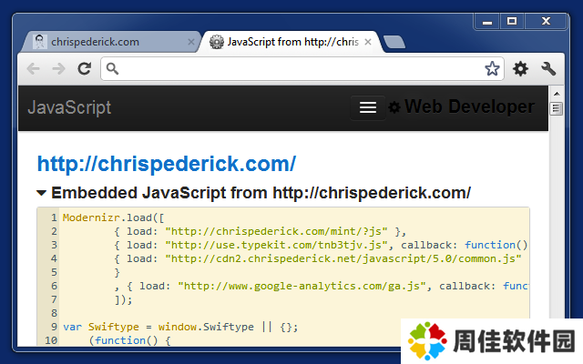Click the JavaScript title in header
Viewport: 583px width, 364px height.
69,107
